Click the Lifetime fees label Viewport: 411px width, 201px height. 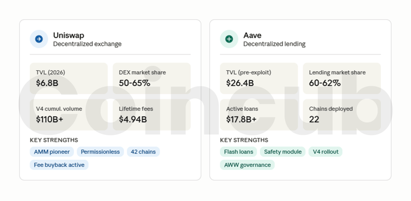pyautogui.click(x=136, y=109)
